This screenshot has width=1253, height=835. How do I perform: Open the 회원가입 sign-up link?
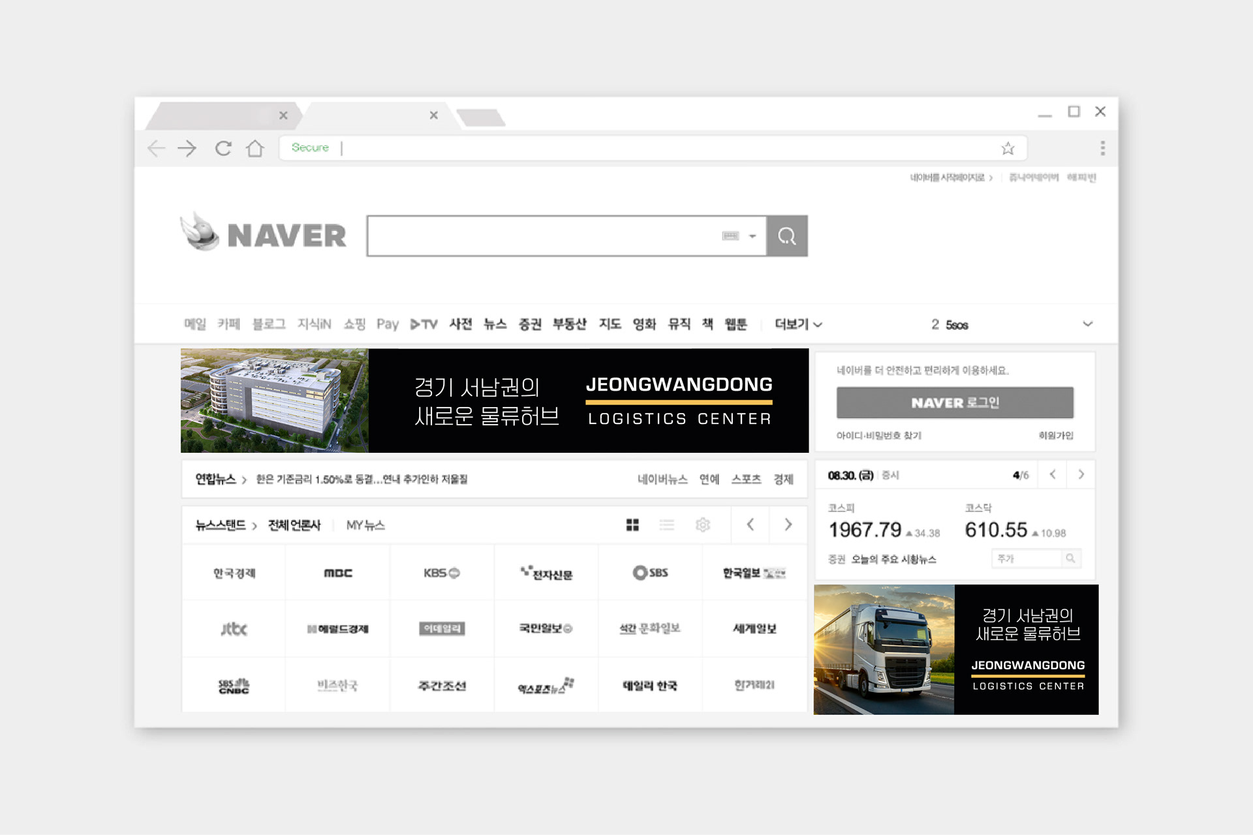[x=1056, y=436]
